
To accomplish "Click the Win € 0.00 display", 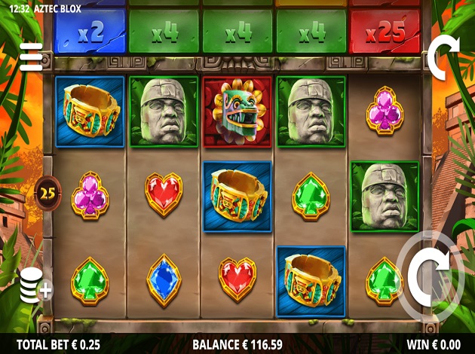I will [434, 345].
